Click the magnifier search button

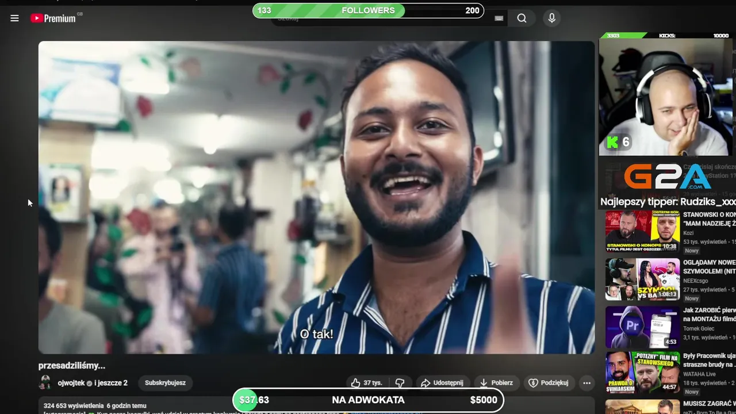[x=522, y=18]
